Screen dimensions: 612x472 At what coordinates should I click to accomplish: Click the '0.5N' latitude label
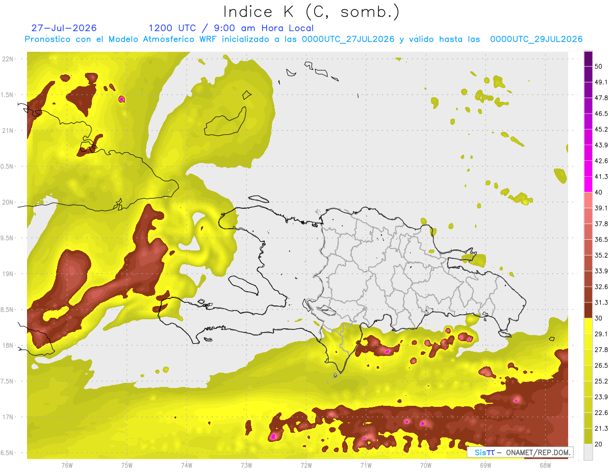pyautogui.click(x=8, y=166)
